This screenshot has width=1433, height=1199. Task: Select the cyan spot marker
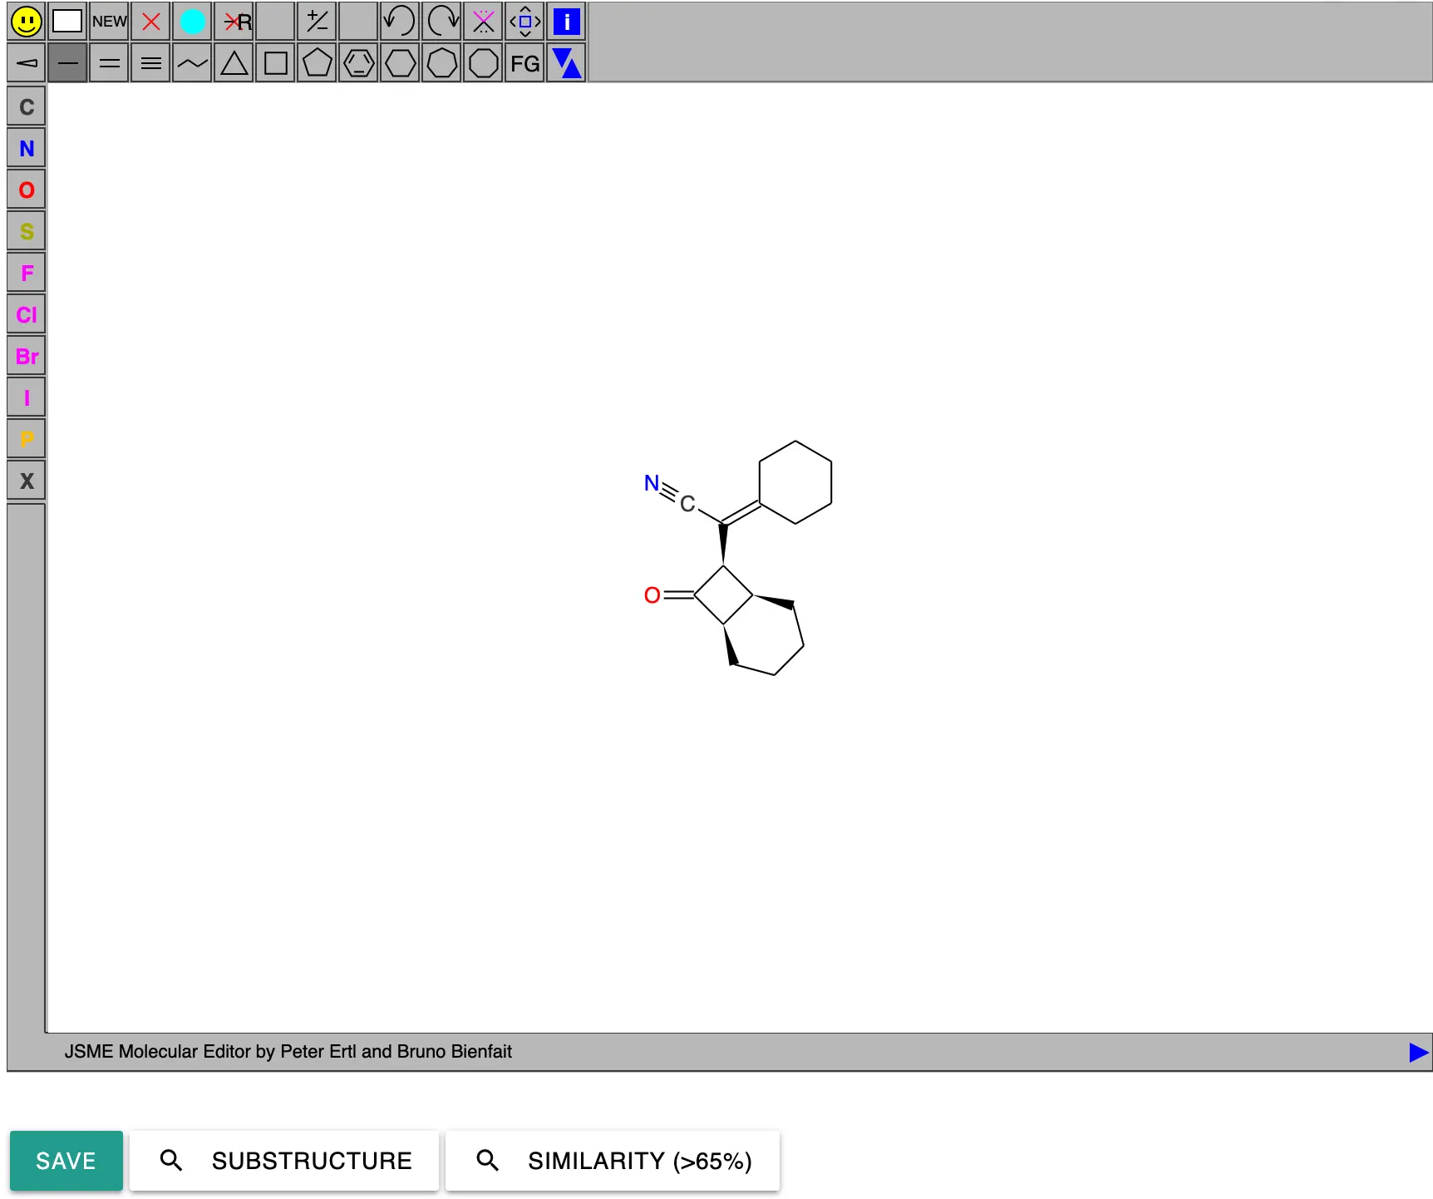[193, 22]
